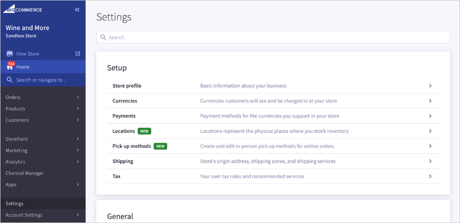Open Account Settings in the sidebar
Viewport: 460px width, 223px height.
coord(43,215)
